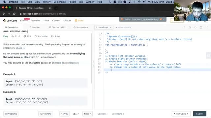
Task: Open Discuss in the LeetCode navbar
Action: click(x=67, y=20)
